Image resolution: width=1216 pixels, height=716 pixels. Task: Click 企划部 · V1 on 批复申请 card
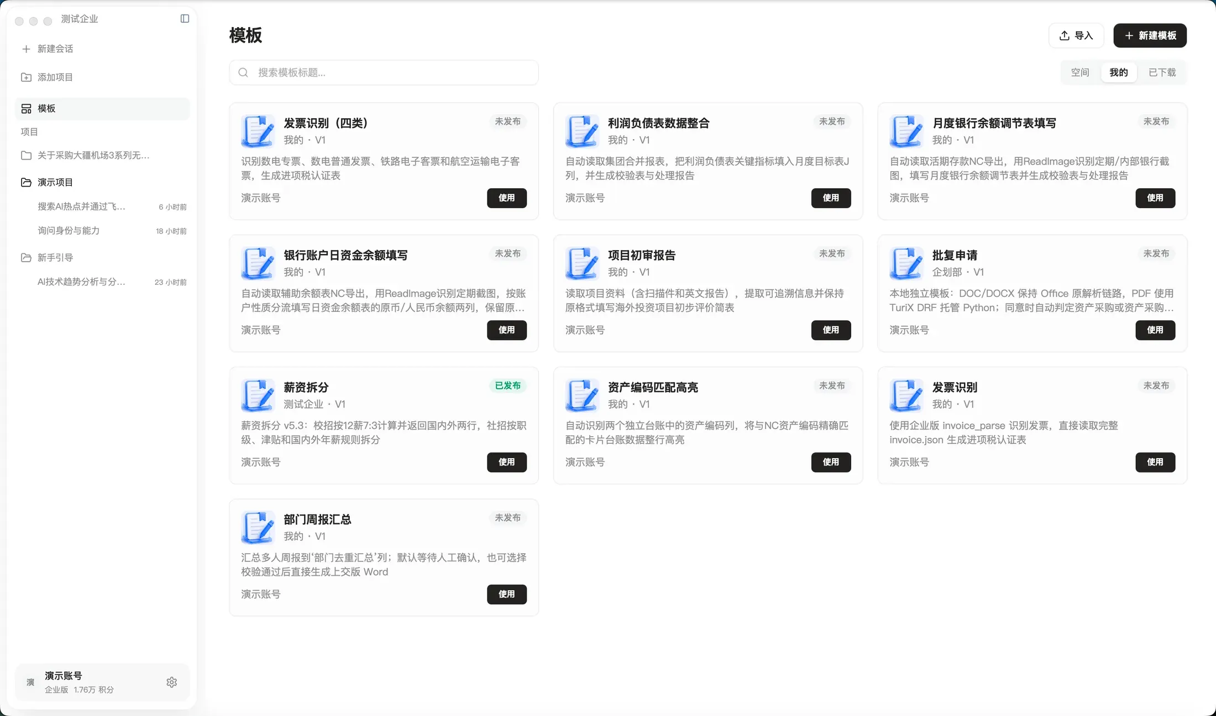958,272
